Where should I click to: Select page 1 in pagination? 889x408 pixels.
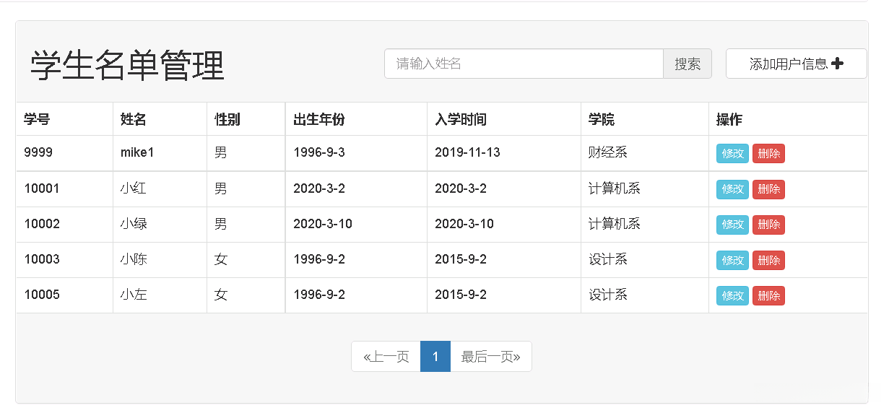[435, 357]
